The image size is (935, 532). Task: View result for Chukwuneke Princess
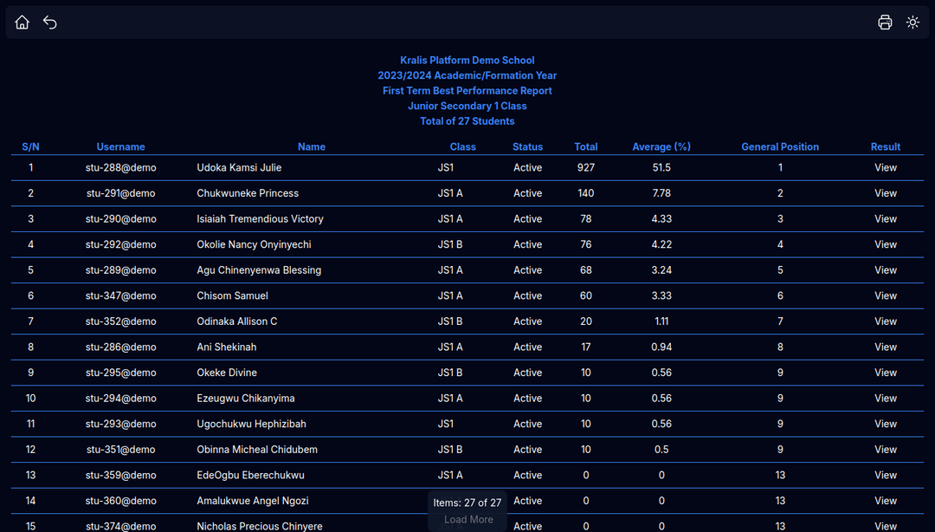tap(886, 192)
